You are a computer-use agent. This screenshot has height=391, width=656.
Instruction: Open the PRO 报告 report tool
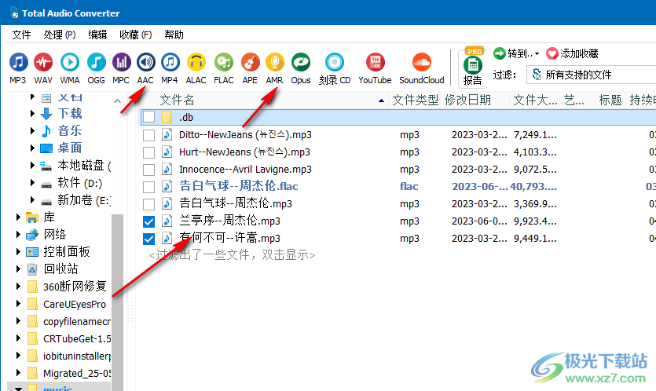(x=473, y=67)
